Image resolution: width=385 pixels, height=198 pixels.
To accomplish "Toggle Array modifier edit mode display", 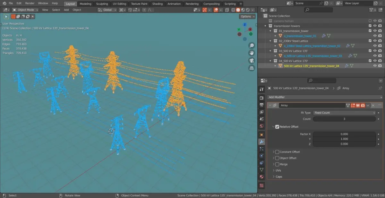I will [x=353, y=105].
